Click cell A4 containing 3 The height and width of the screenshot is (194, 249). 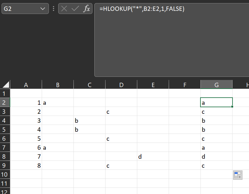[x=26, y=121]
